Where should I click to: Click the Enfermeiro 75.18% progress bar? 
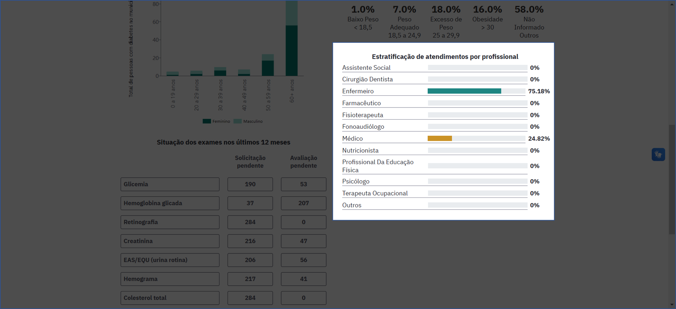(x=476, y=91)
